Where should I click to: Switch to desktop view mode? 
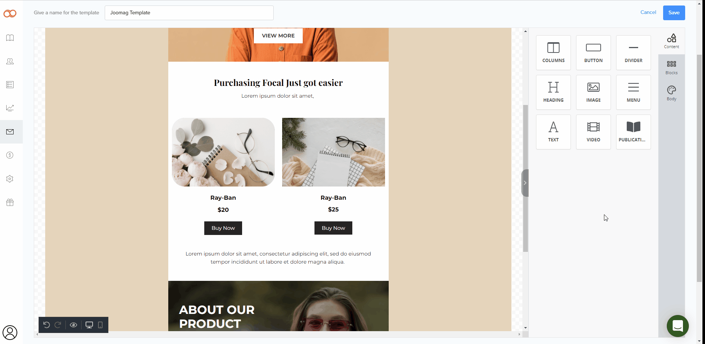tap(89, 325)
